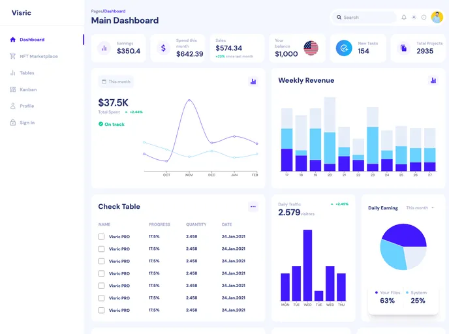Check the first Visric PRO row checkbox

point(101,237)
